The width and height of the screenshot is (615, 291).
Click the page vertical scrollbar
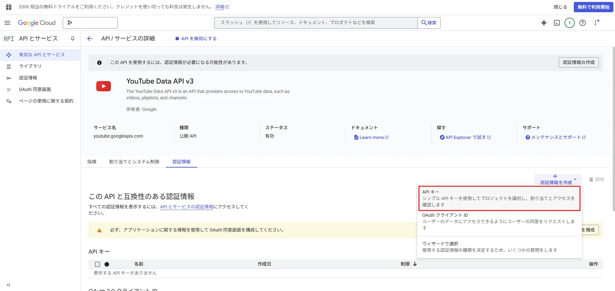[x=614, y=129]
